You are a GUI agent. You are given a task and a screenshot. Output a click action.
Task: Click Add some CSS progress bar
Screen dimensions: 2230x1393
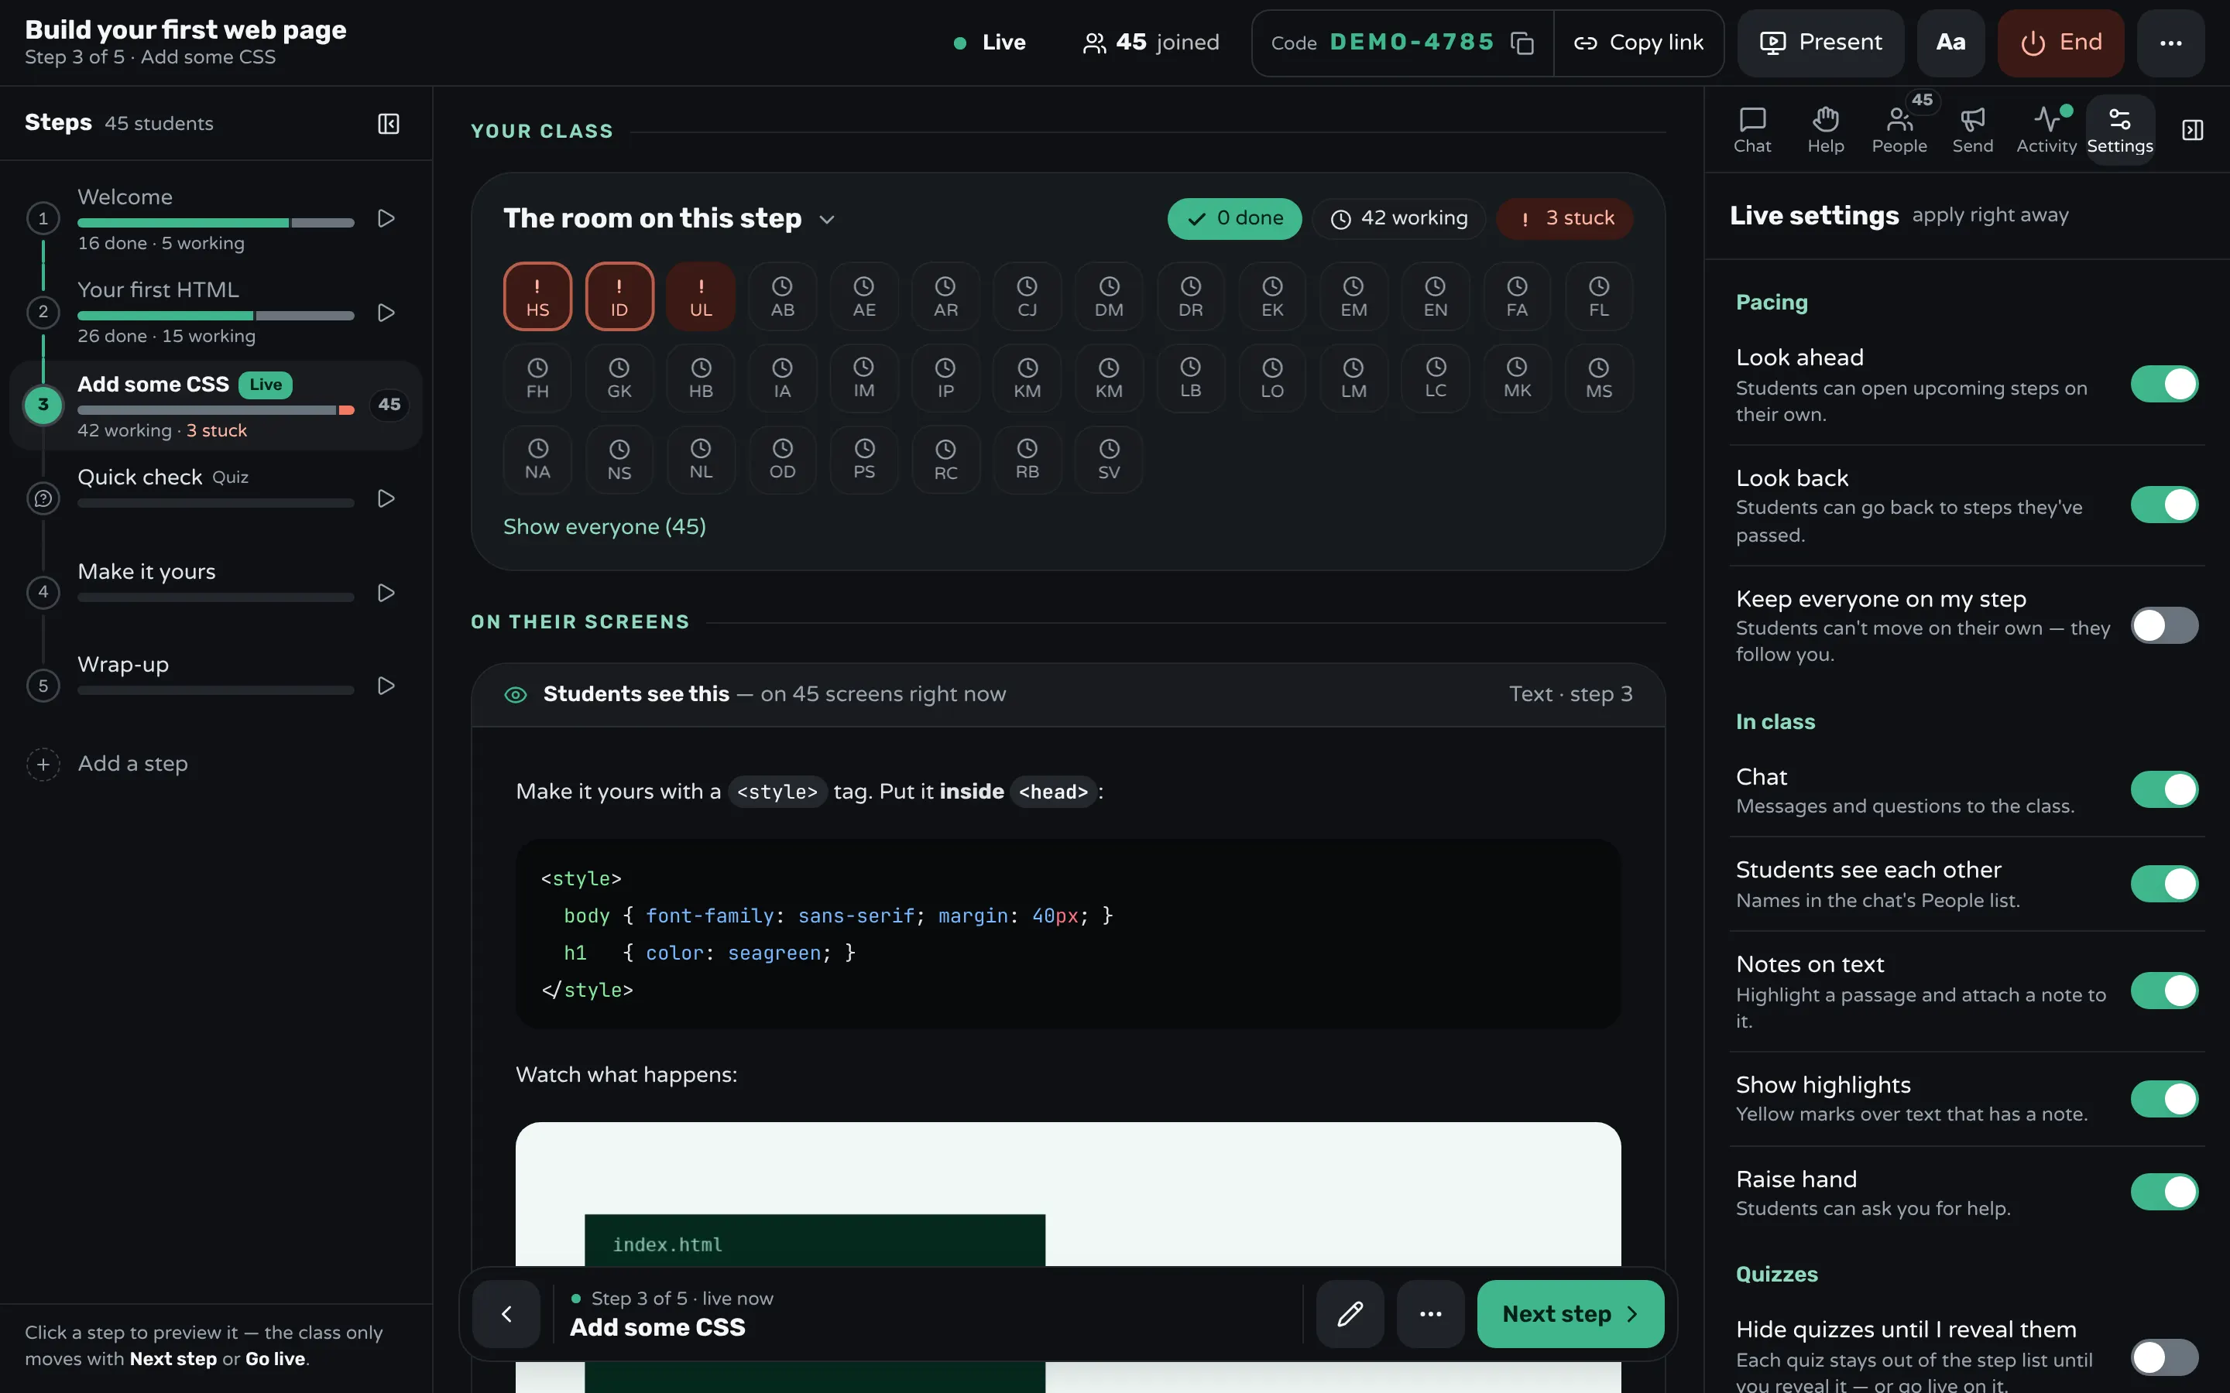215,410
